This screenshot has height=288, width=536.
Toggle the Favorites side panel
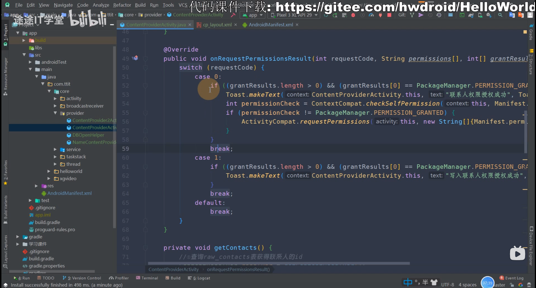click(x=5, y=173)
